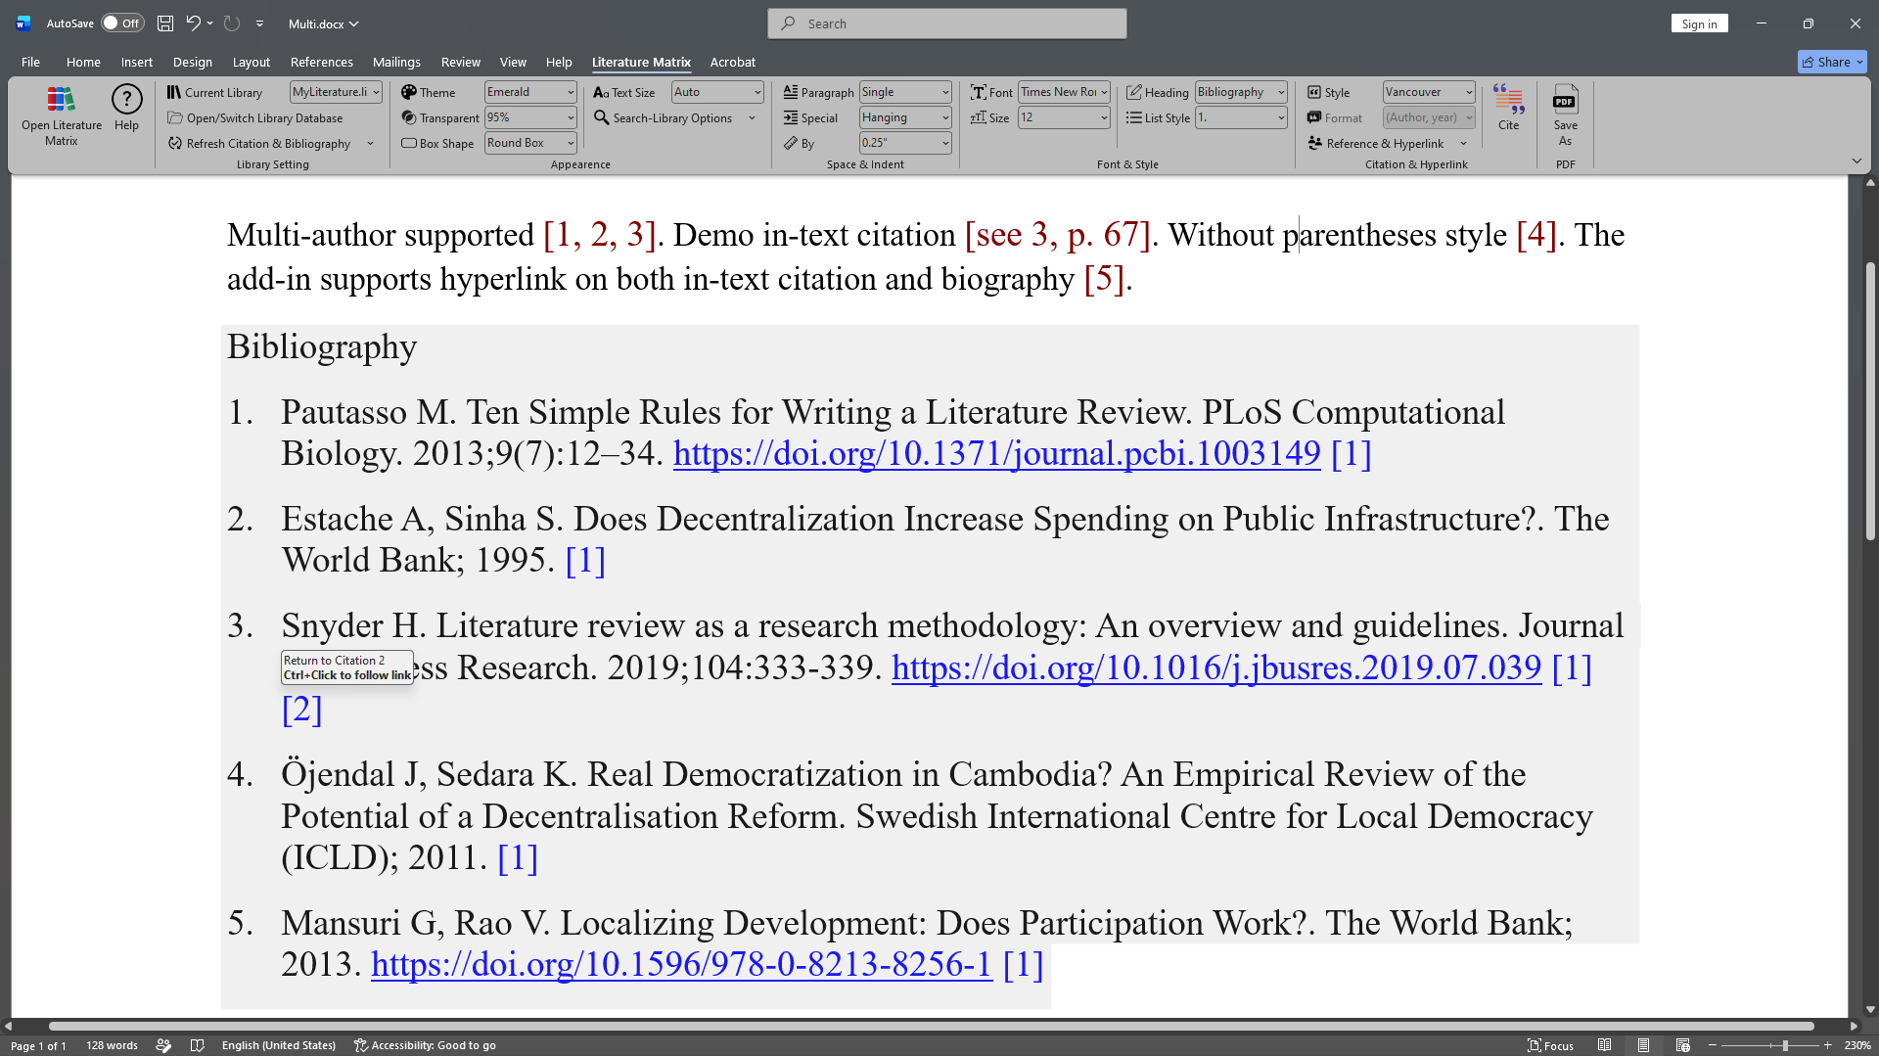Click the Text Size icon
Image resolution: width=1879 pixels, height=1057 pixels.
pyautogui.click(x=601, y=92)
